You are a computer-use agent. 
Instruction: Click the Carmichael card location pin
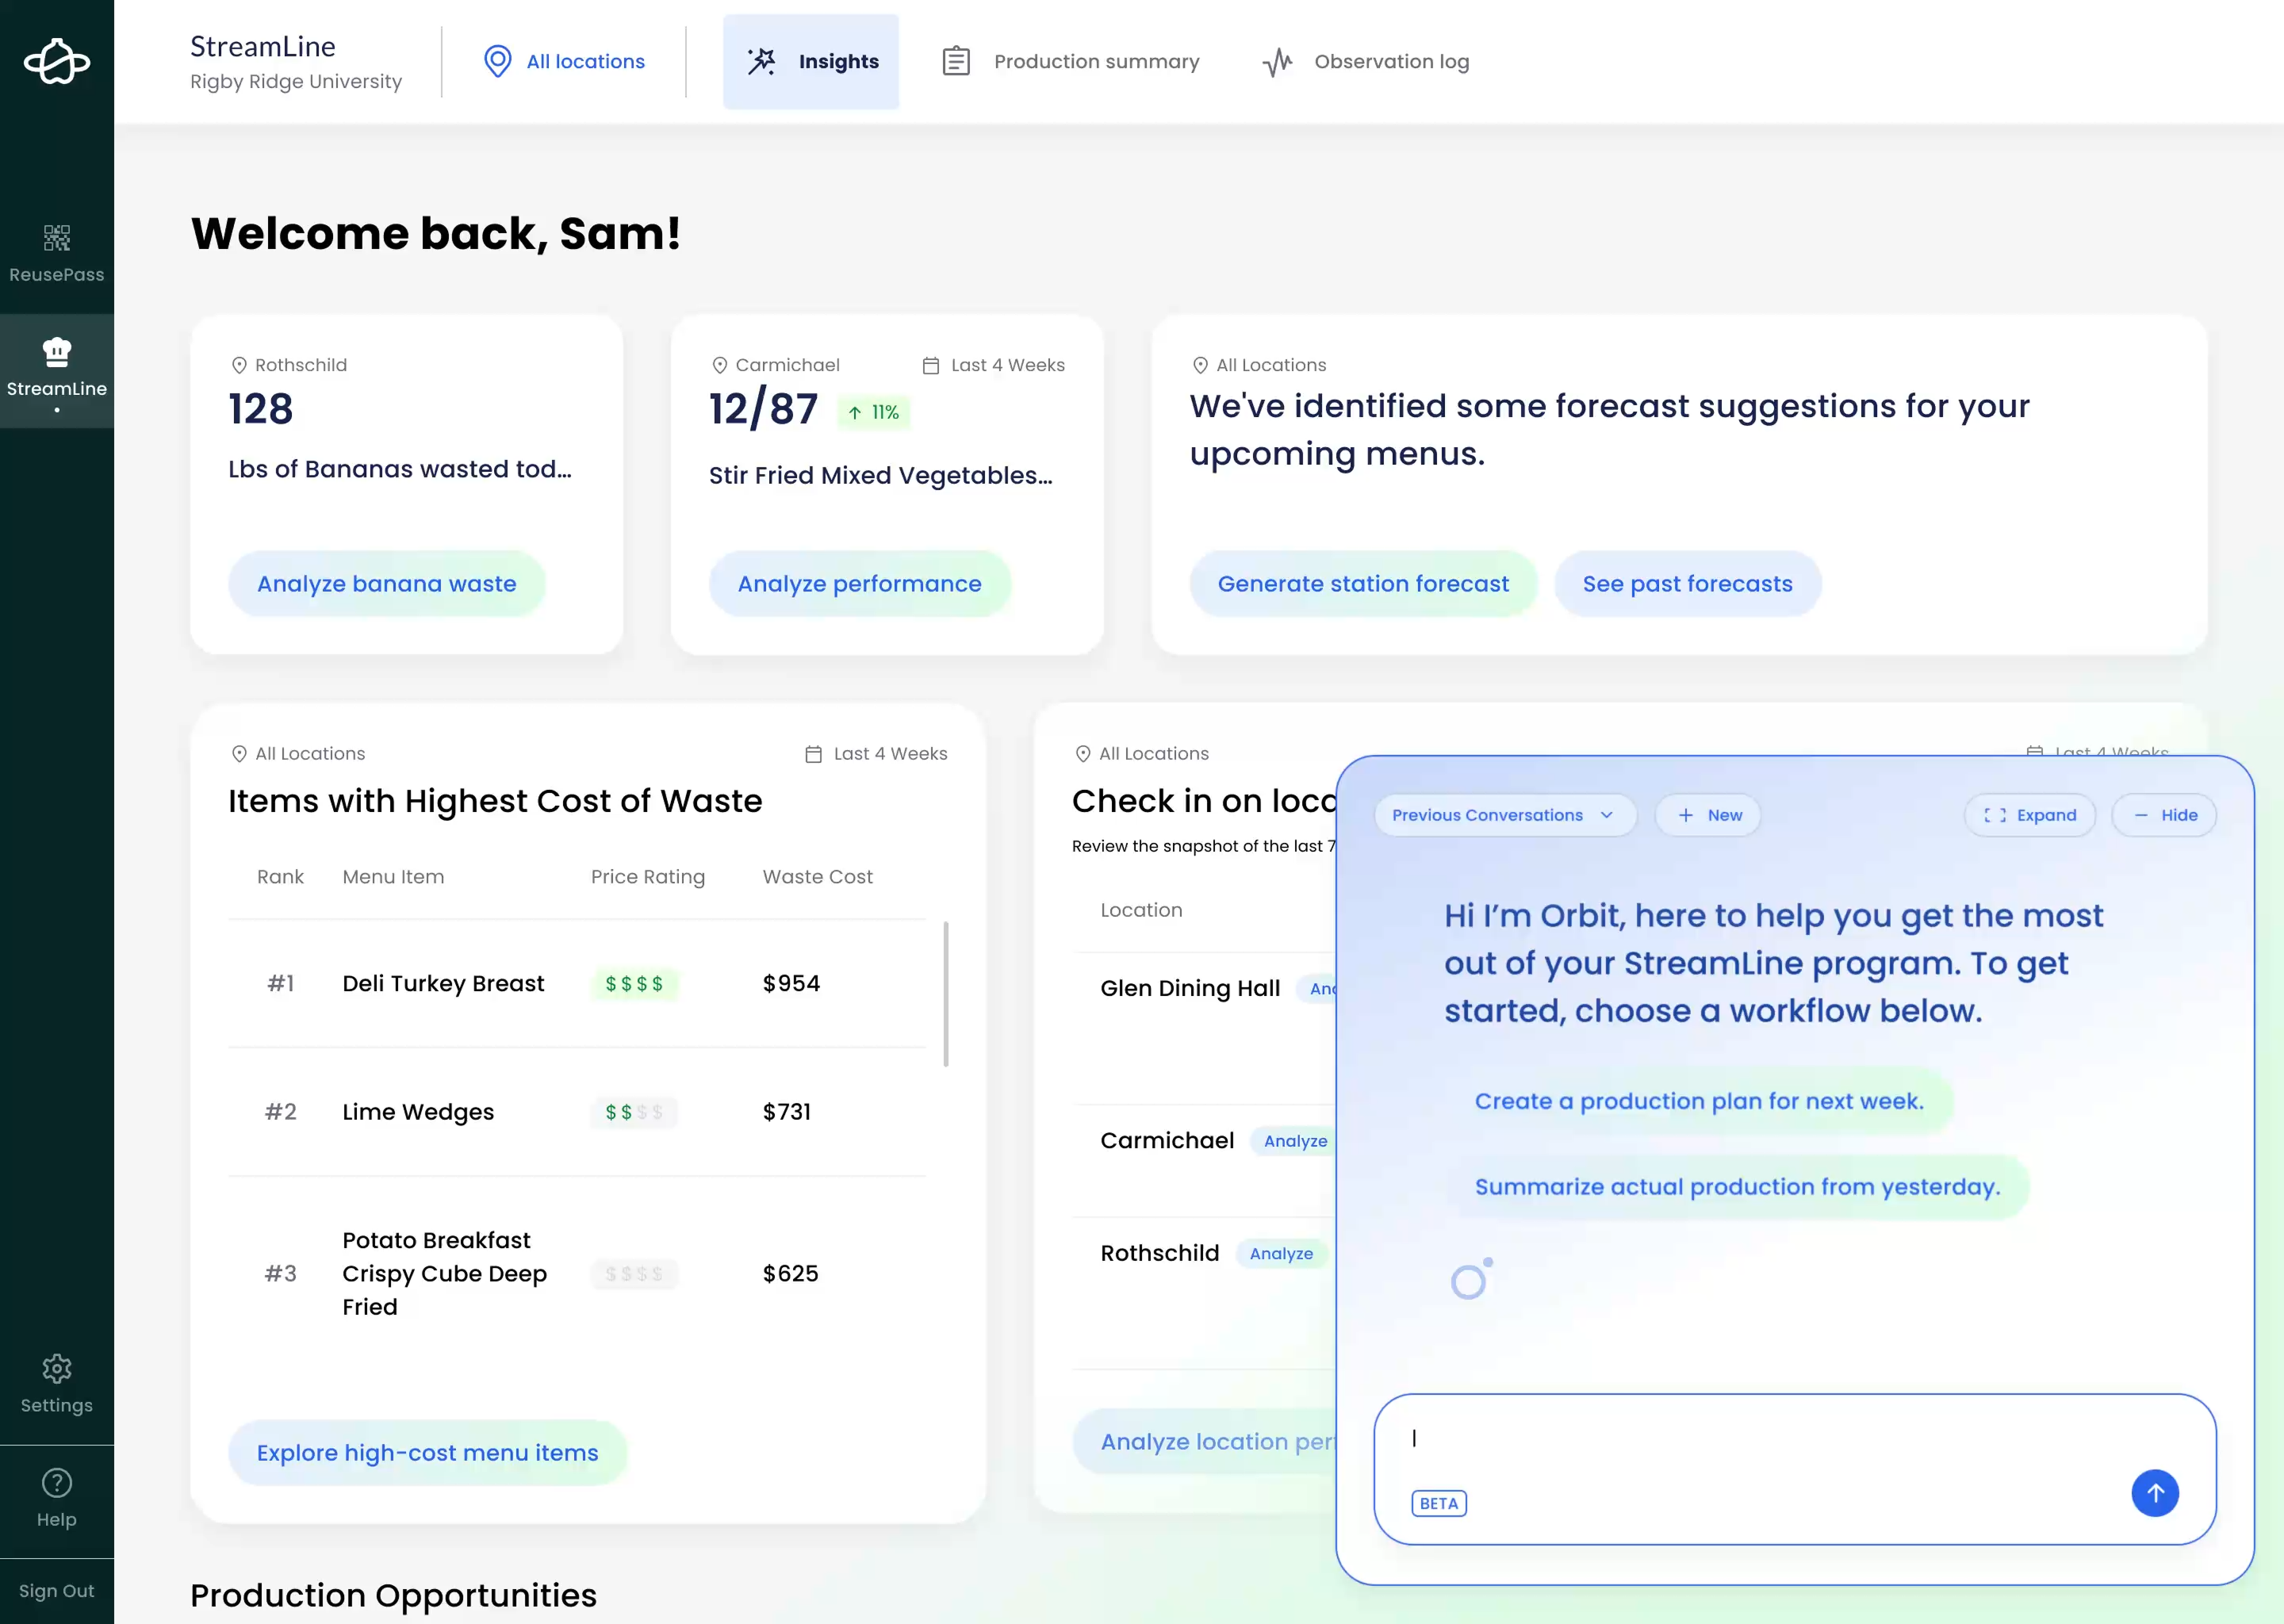coord(719,365)
